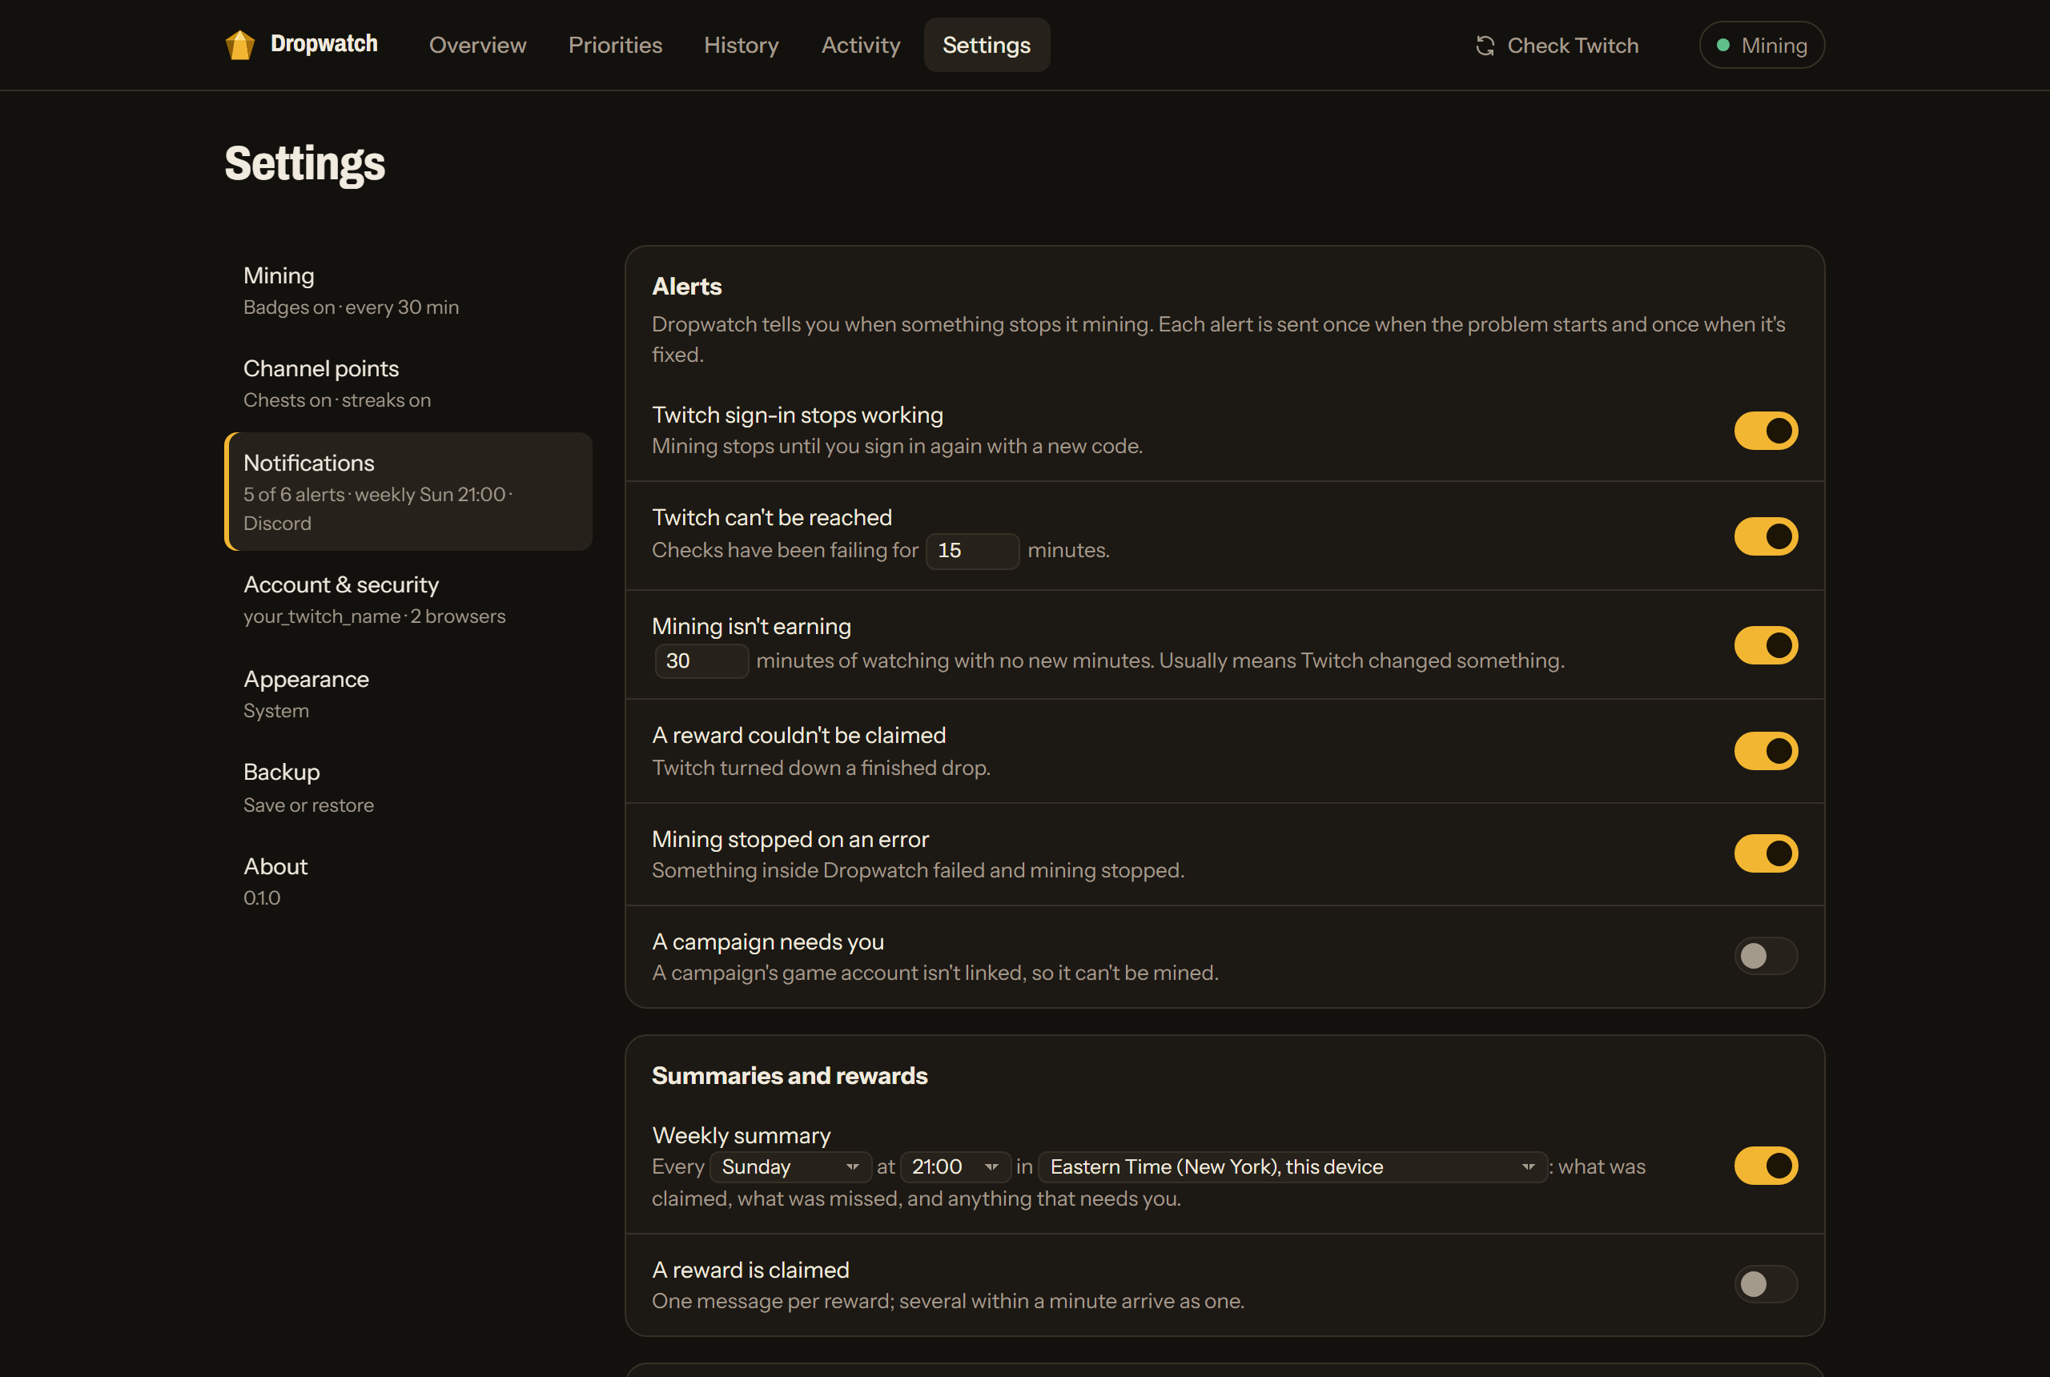Open the Mining settings section

[x=408, y=291]
